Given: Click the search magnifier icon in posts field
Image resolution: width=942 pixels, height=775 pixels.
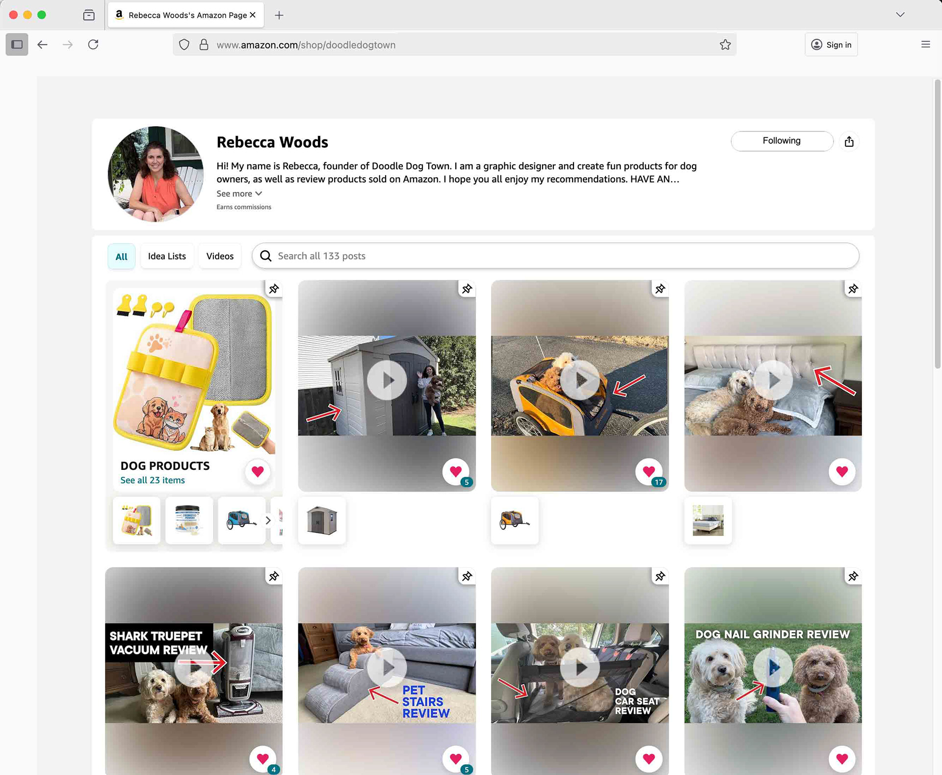Looking at the screenshot, I should [x=266, y=256].
